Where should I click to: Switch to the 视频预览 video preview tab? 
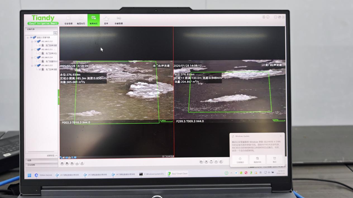coord(94,20)
